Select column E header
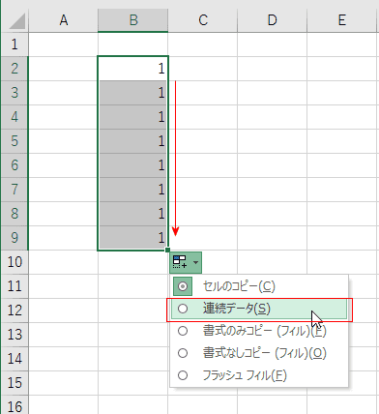The height and width of the screenshot is (414, 379). click(342, 20)
